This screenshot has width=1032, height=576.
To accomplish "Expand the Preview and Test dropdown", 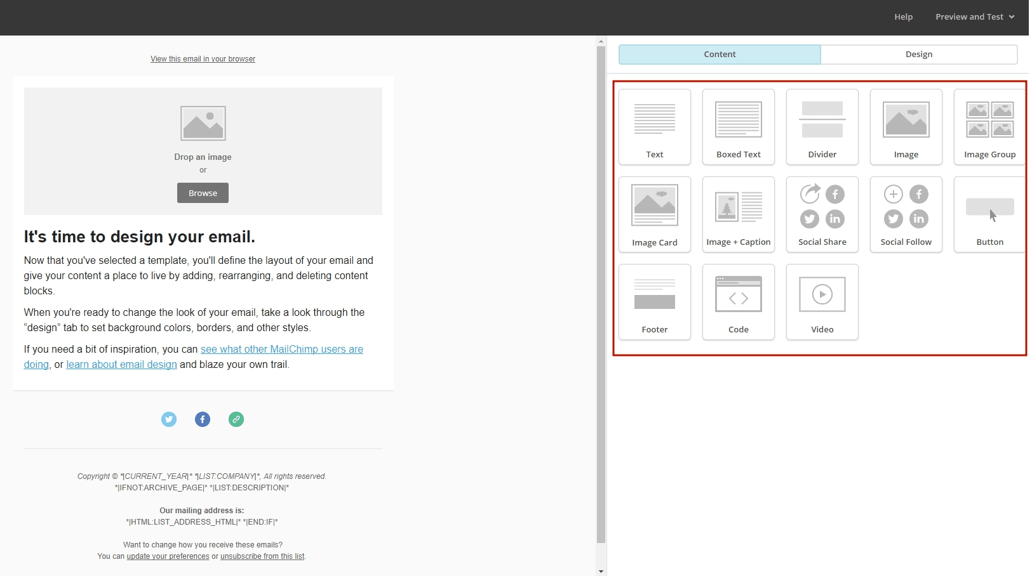I will 975,17.
